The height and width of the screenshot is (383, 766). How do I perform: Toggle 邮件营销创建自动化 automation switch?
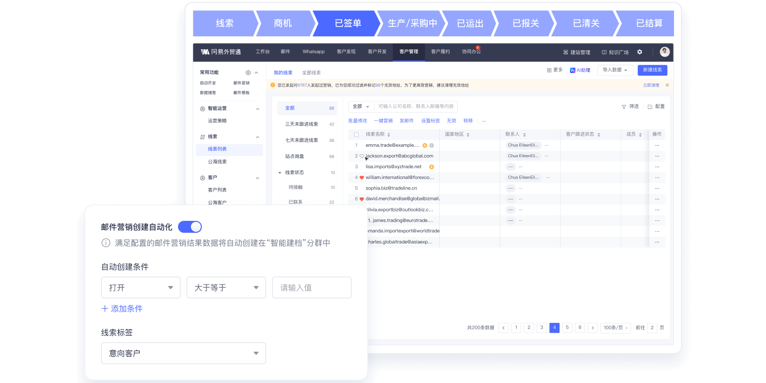(x=190, y=226)
